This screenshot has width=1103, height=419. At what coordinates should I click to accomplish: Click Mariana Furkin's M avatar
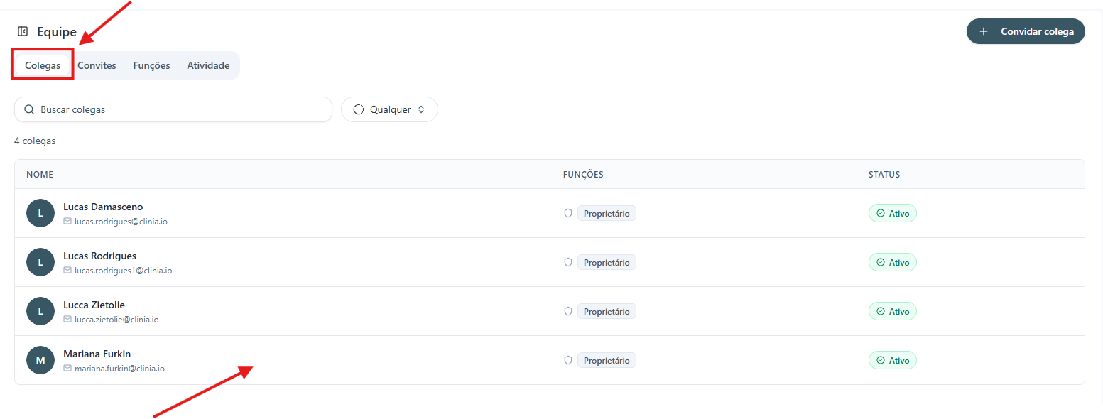coord(40,360)
